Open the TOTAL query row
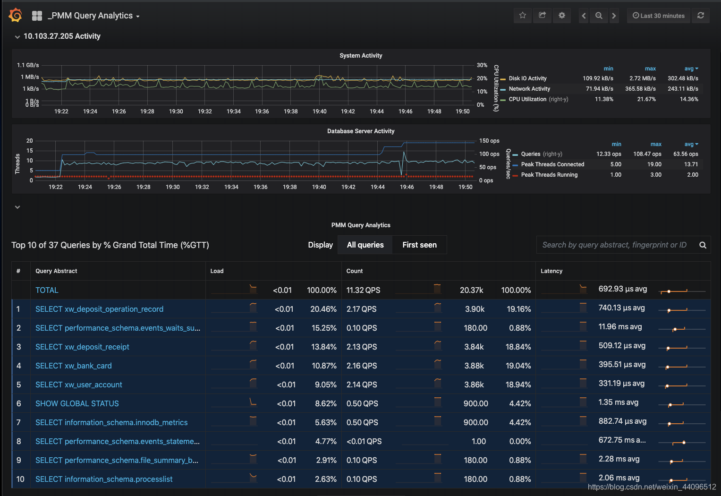This screenshot has height=496, width=721. point(47,290)
